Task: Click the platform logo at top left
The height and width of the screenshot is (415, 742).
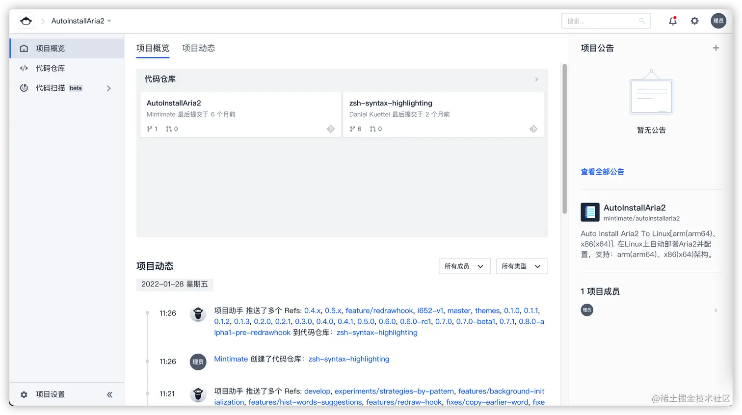Action: (26, 21)
